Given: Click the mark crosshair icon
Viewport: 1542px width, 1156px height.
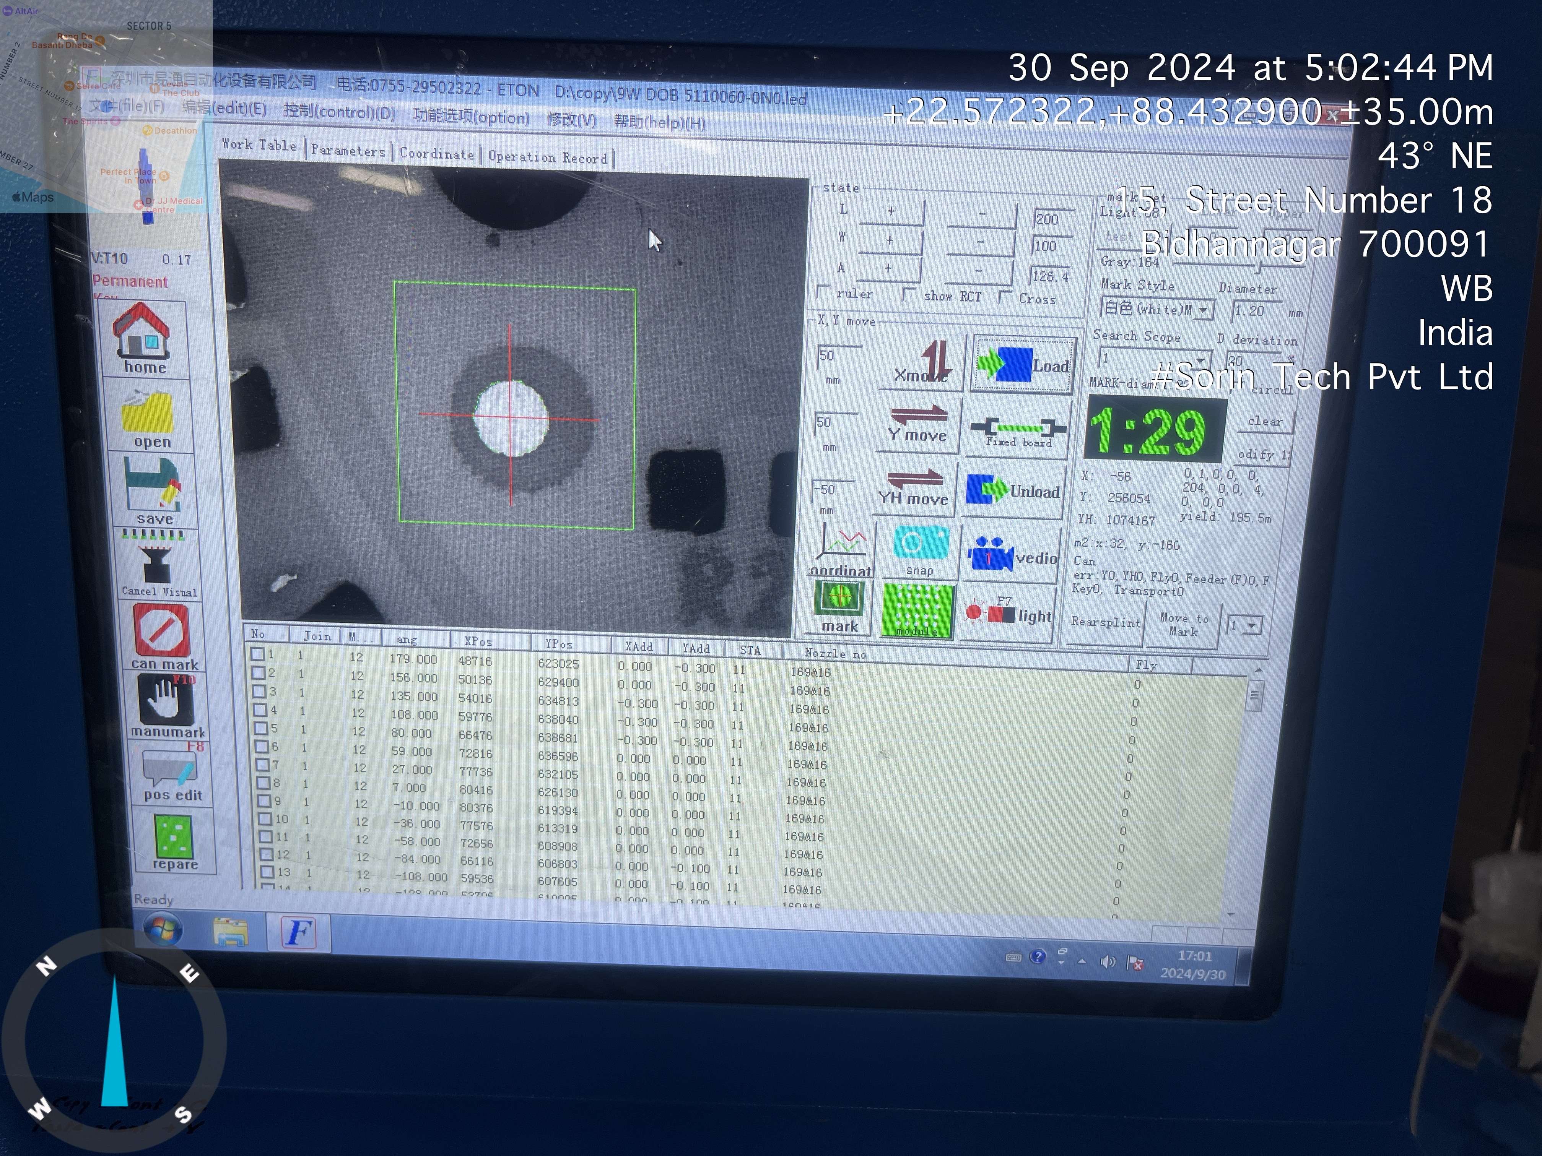Looking at the screenshot, I should (x=839, y=607).
